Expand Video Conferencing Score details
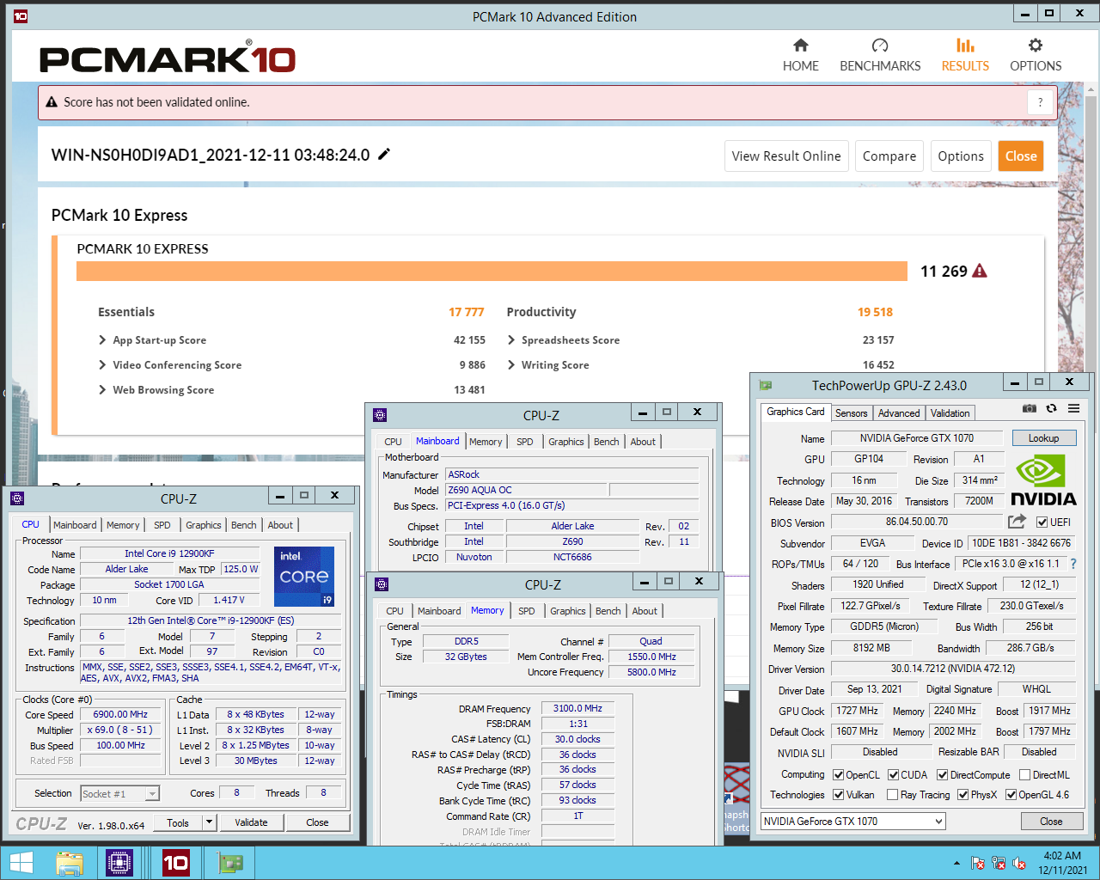This screenshot has height=880, width=1100. [102, 365]
